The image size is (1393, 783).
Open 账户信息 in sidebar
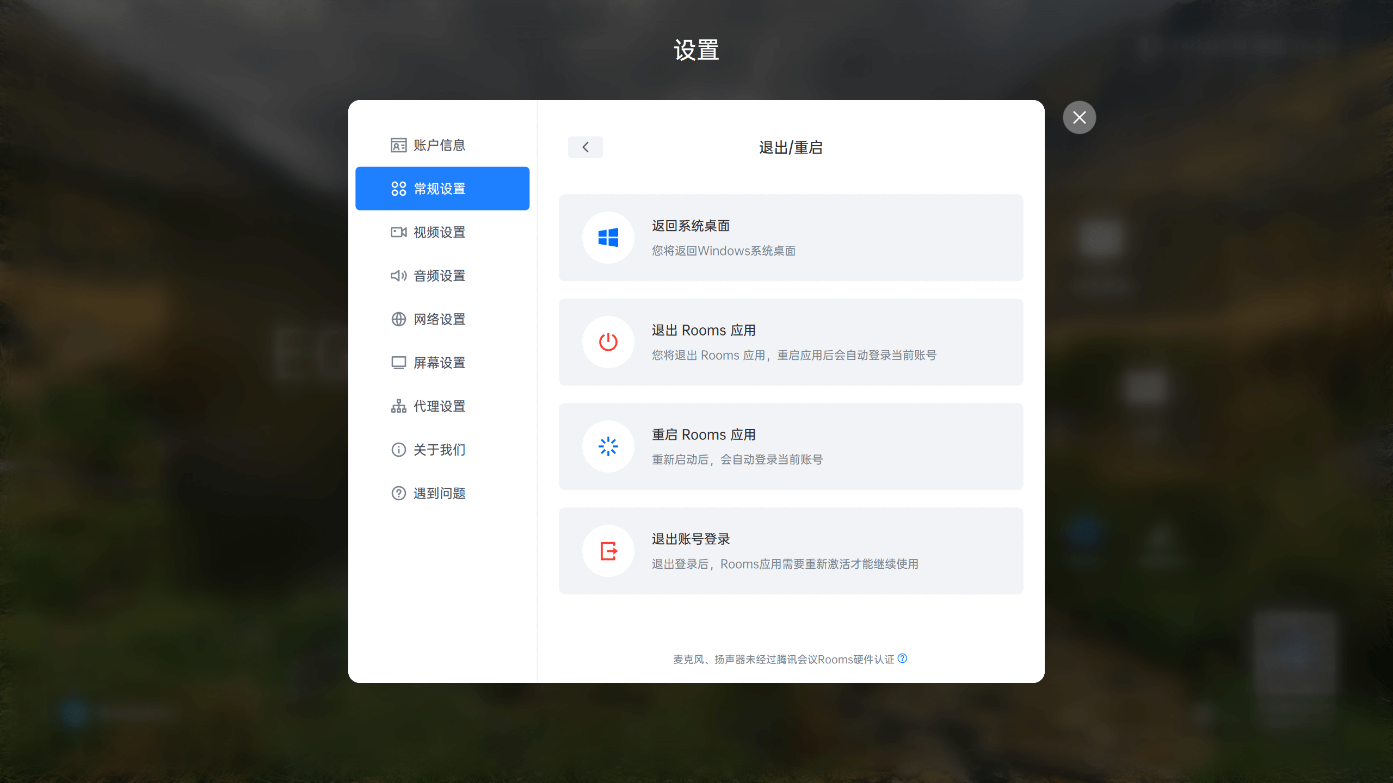[x=439, y=145]
